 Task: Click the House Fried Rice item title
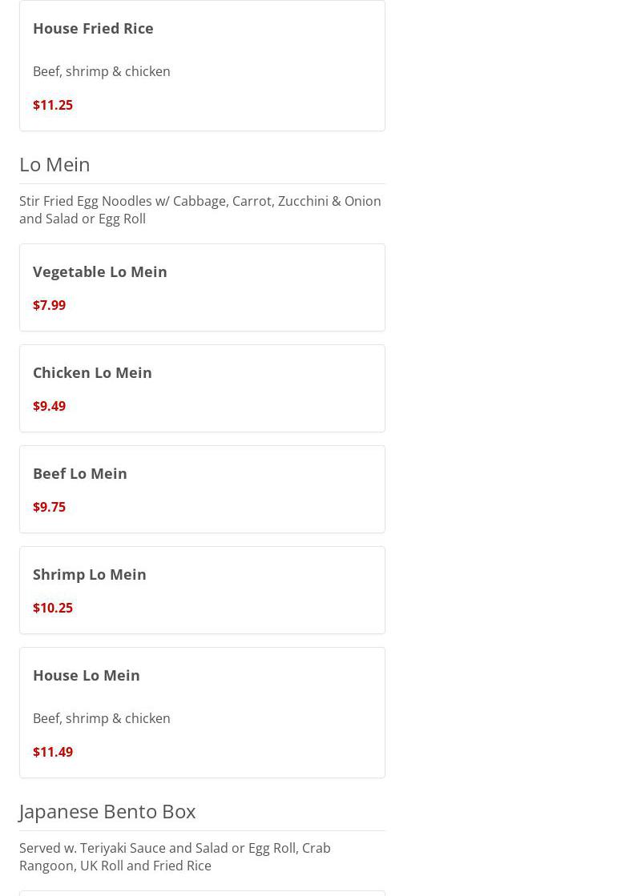click(93, 28)
